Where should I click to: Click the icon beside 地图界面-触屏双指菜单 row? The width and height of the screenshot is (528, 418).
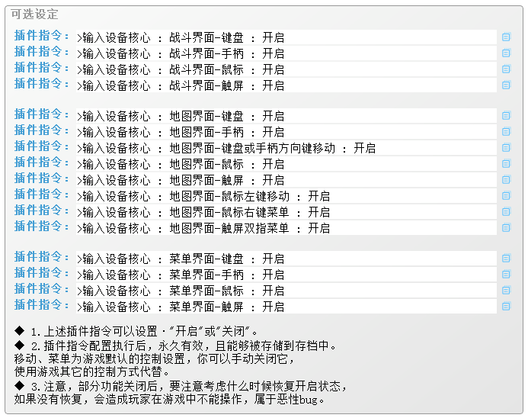(x=506, y=228)
